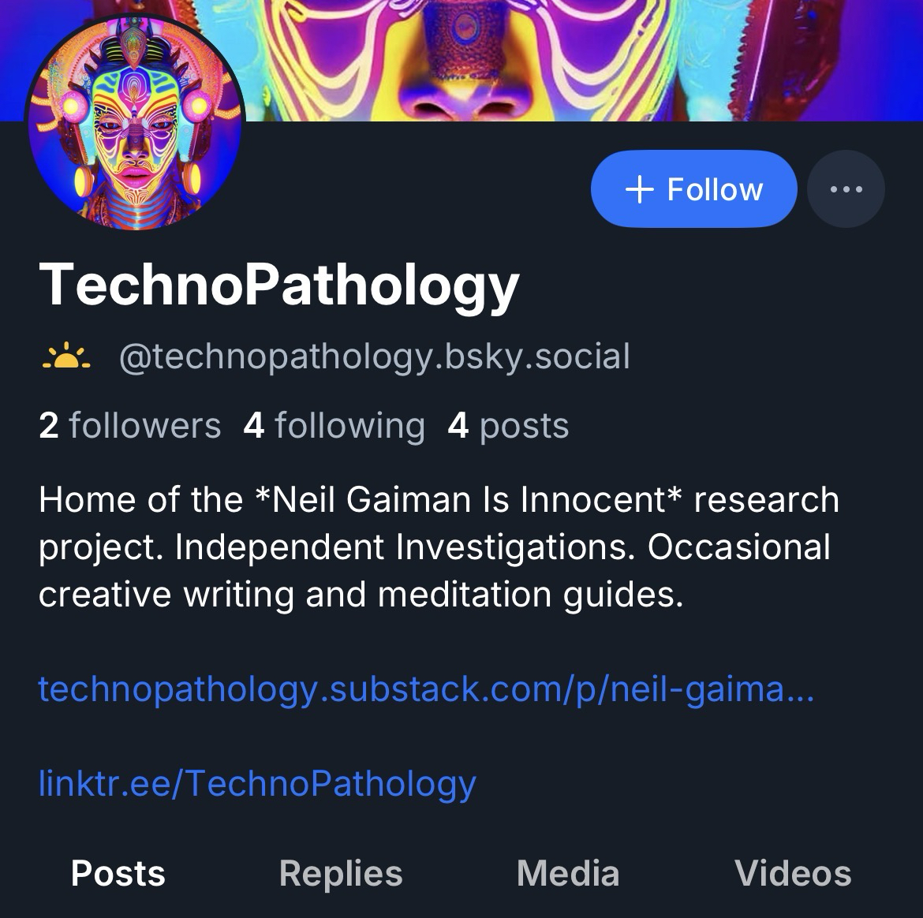This screenshot has height=918, width=923.
Task: Show the Videos tab
Action: click(793, 873)
